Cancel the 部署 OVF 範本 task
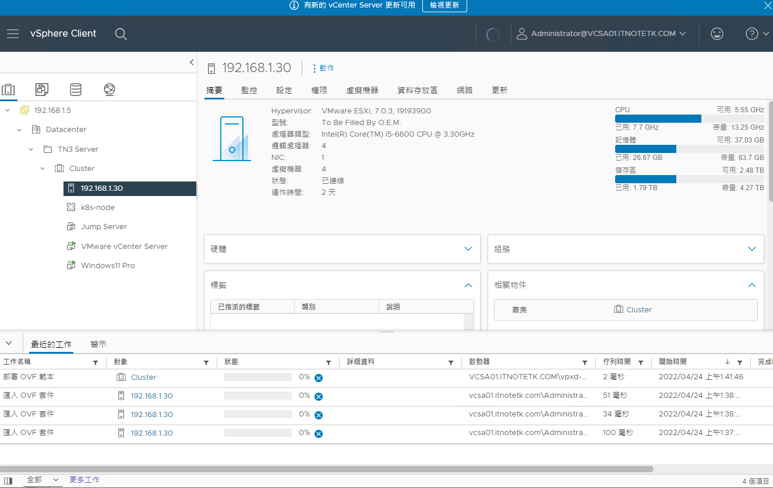Viewport: 773px width, 488px height. 319,378
